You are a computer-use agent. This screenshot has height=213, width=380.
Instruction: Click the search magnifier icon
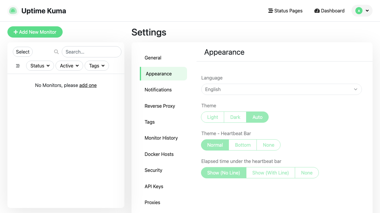click(56, 52)
